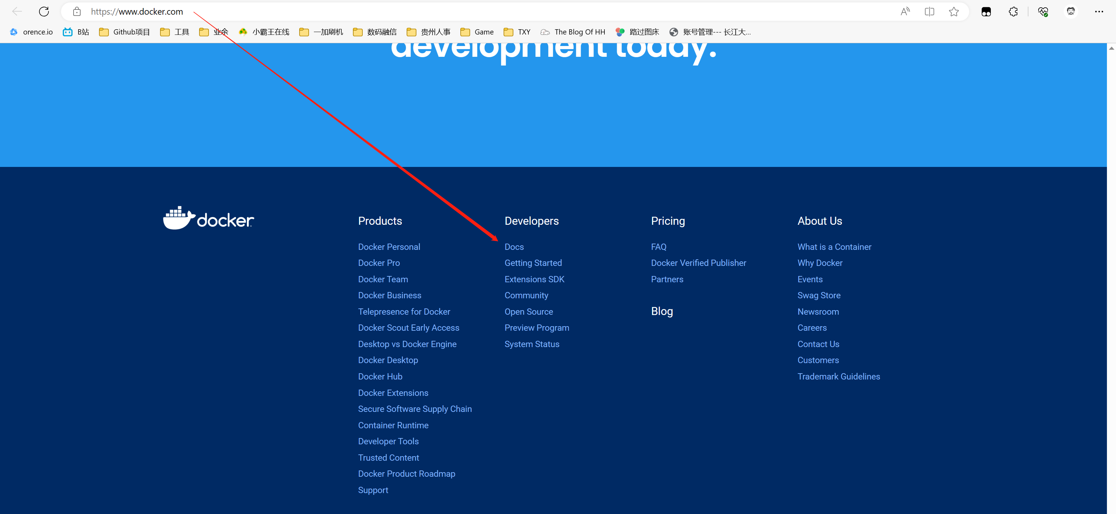1116x514 pixels.
Task: Open Getting Started link
Action: 533,263
